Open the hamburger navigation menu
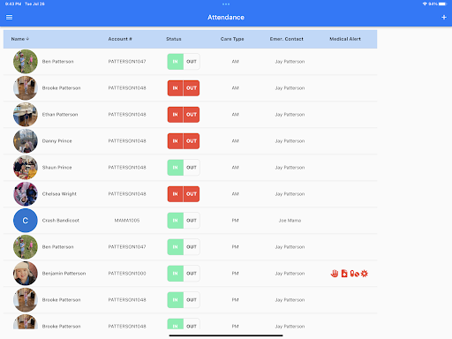This screenshot has width=452, height=339. pyautogui.click(x=9, y=18)
